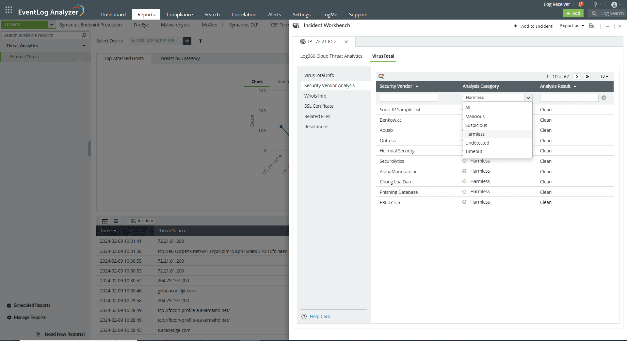
Task: Click the Incident button above table
Action: click(x=142, y=221)
